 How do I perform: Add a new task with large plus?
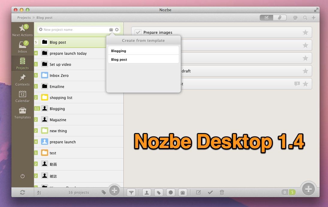click(x=309, y=189)
